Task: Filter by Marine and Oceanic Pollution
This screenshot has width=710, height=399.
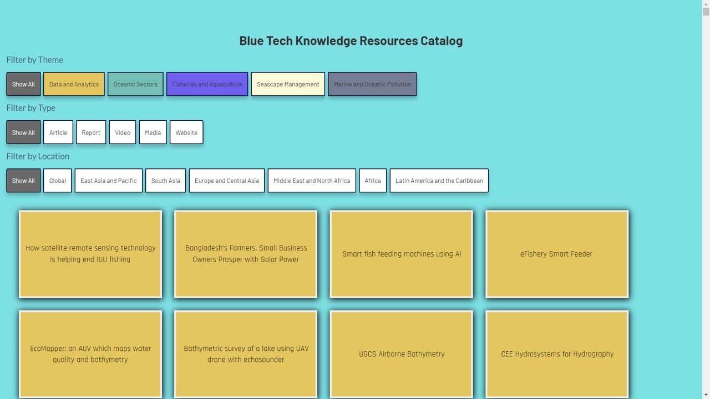Action: coord(372,84)
